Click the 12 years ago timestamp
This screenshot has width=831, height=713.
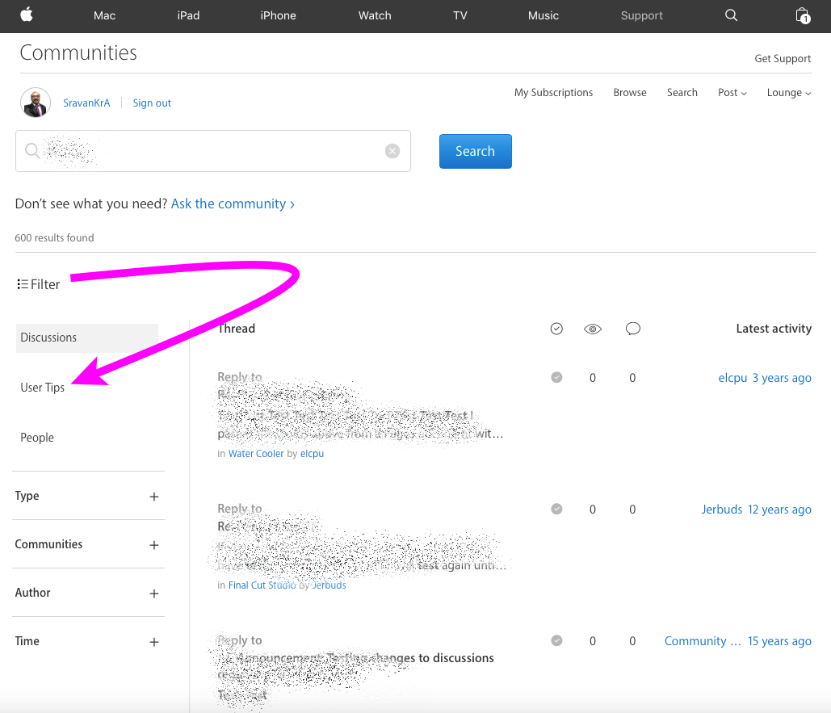click(x=779, y=510)
